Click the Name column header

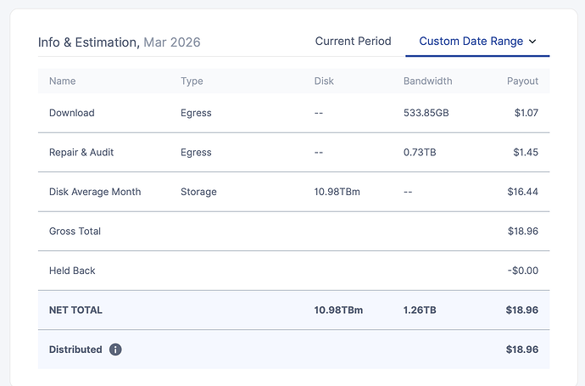pyautogui.click(x=63, y=81)
